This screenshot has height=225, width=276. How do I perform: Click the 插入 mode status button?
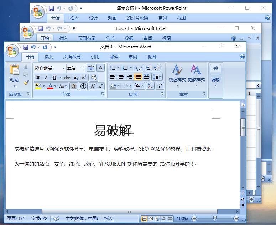coord(108,219)
